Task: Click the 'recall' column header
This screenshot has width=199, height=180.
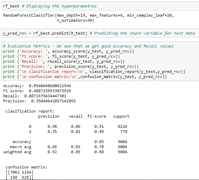Action: tap(76, 116)
